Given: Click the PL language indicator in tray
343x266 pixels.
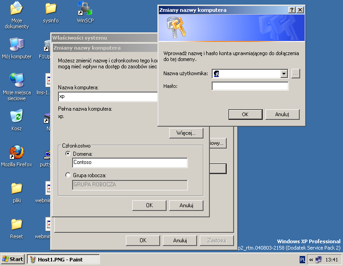Looking at the screenshot, I should 302,260.
